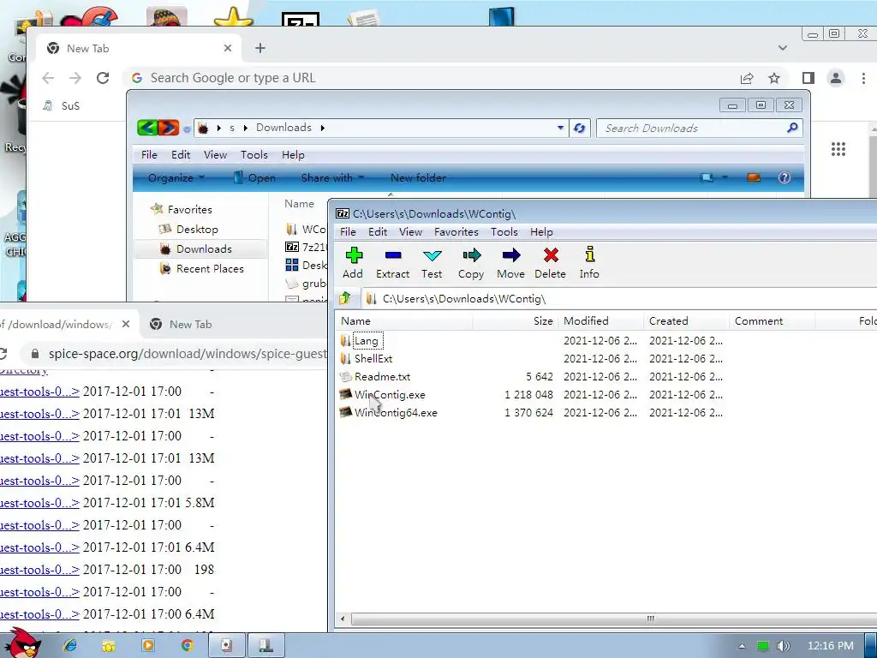Open Share with dropdown in Explorer
877x658 pixels.
coord(332,178)
